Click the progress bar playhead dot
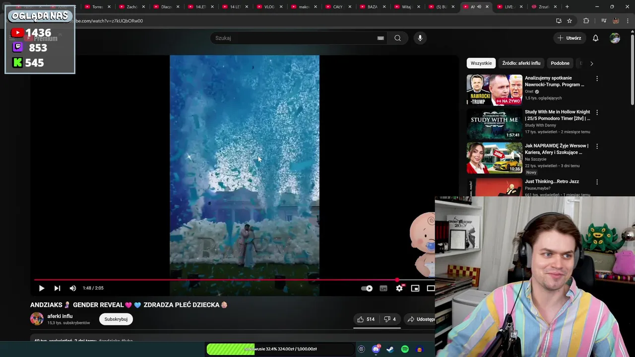The height and width of the screenshot is (357, 635). pos(397,280)
